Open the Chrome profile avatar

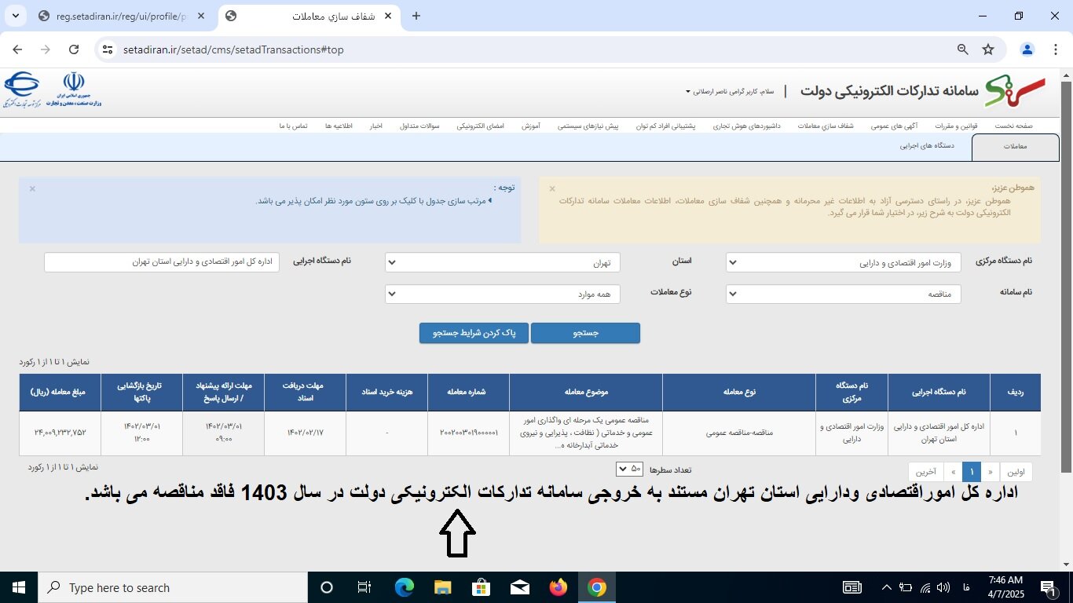tap(1027, 49)
